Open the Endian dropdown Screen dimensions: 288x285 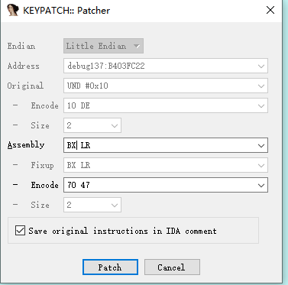pos(103,46)
